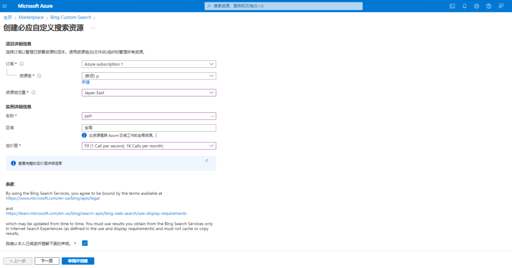Expand the 资源组 (新项) p dropdown
This screenshot has height=268, width=512.
tap(149, 76)
